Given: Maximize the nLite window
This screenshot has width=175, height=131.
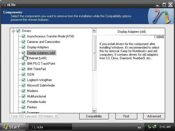Looking at the screenshot, I should click(164, 5).
